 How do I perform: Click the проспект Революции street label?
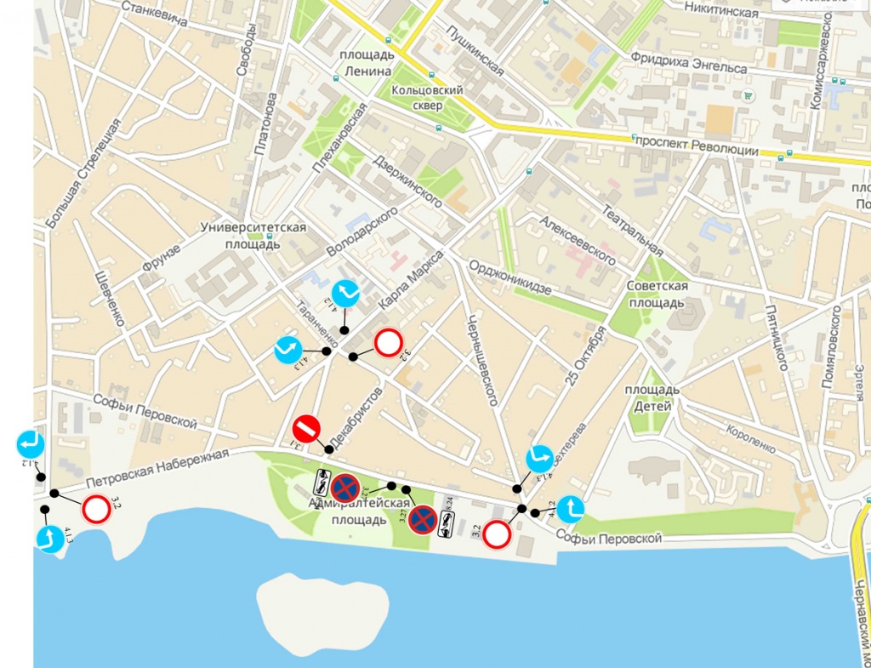point(697,146)
